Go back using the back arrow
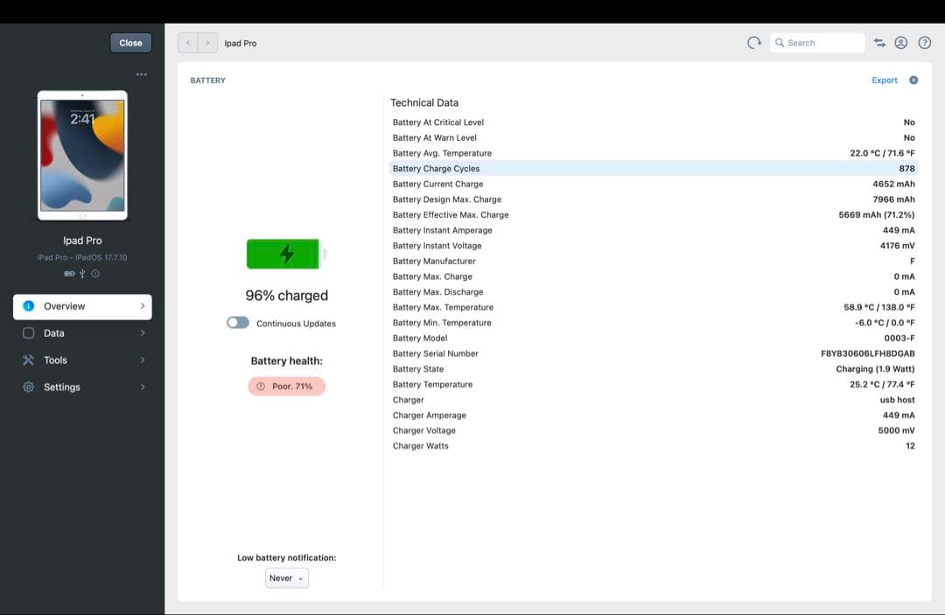 [x=188, y=43]
